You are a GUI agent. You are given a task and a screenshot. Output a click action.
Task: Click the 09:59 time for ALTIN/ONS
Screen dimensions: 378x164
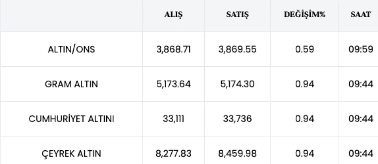[x=361, y=49]
